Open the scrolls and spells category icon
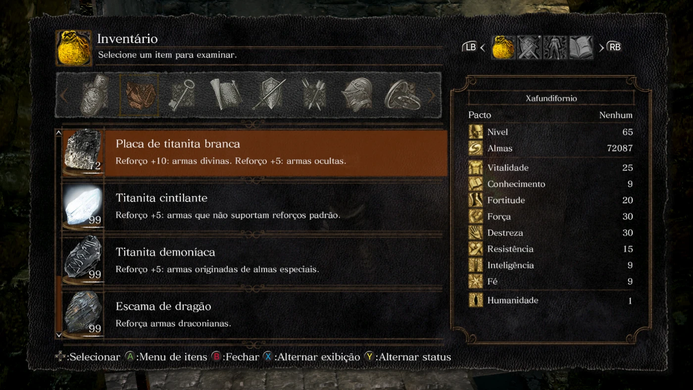Image resolution: width=693 pixels, height=390 pixels. click(225, 94)
